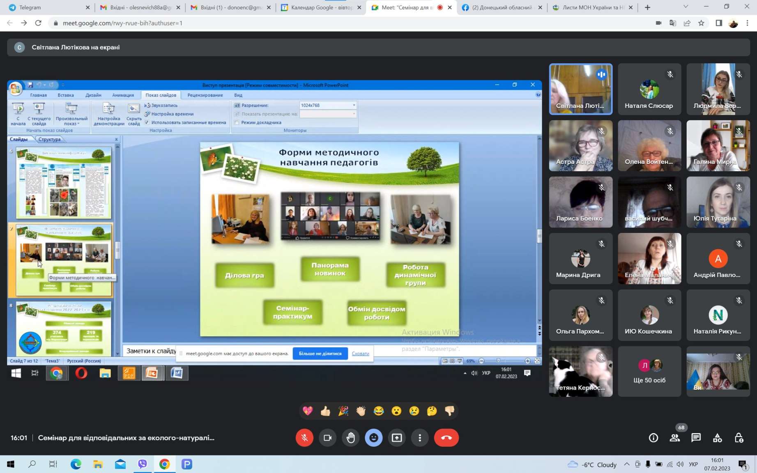Open host controls lock icon
Viewport: 757px width, 473px height.
739,438
